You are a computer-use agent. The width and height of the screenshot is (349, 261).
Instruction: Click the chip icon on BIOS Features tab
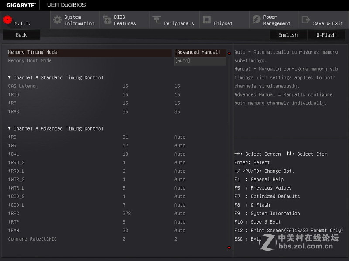click(x=107, y=20)
